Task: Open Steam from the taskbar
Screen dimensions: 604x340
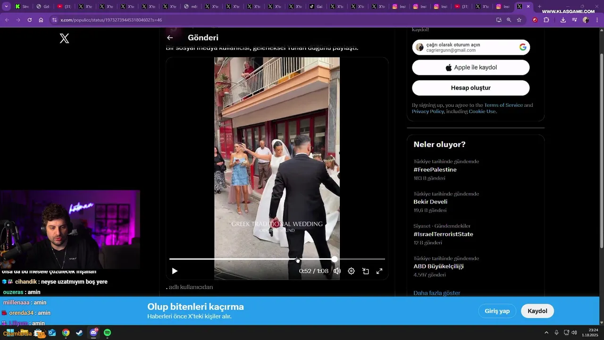Action: click(79, 332)
